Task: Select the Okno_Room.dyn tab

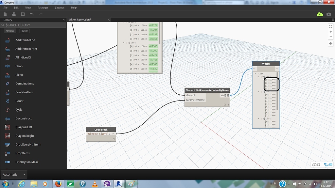Action: [x=80, y=20]
